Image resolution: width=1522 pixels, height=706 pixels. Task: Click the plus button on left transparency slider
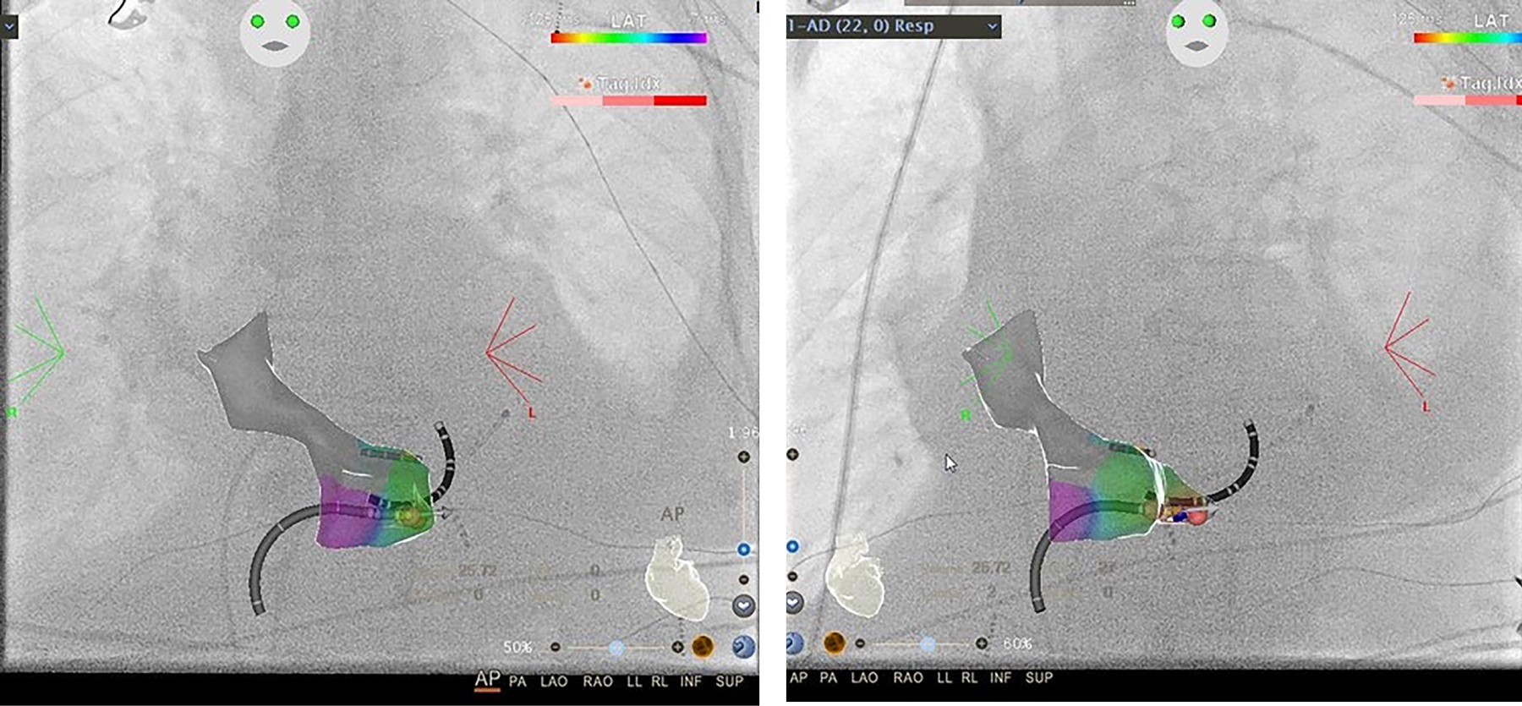coord(677,648)
